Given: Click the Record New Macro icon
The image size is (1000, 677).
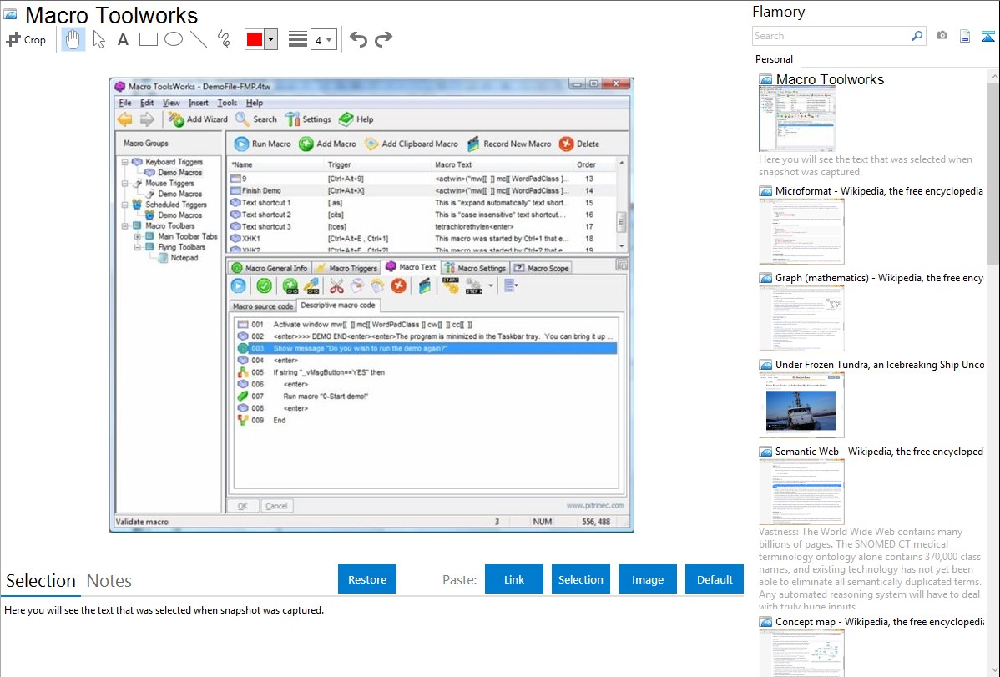Looking at the screenshot, I should (x=473, y=144).
